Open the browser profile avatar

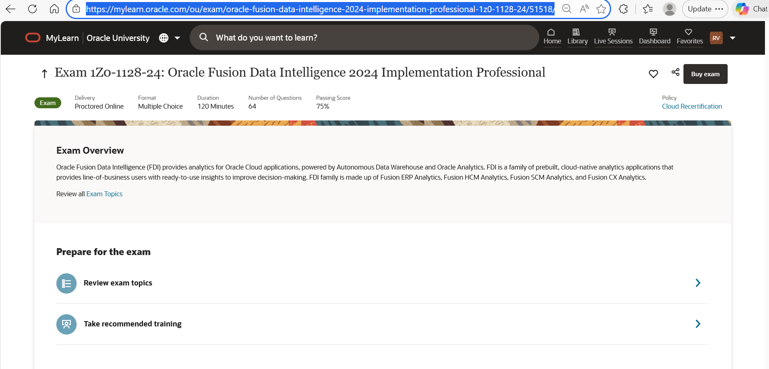click(670, 9)
